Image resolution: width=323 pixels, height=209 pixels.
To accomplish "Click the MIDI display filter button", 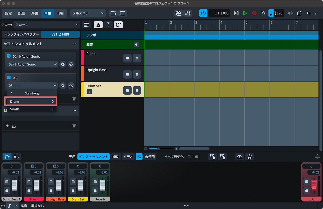I will tap(116, 157).
